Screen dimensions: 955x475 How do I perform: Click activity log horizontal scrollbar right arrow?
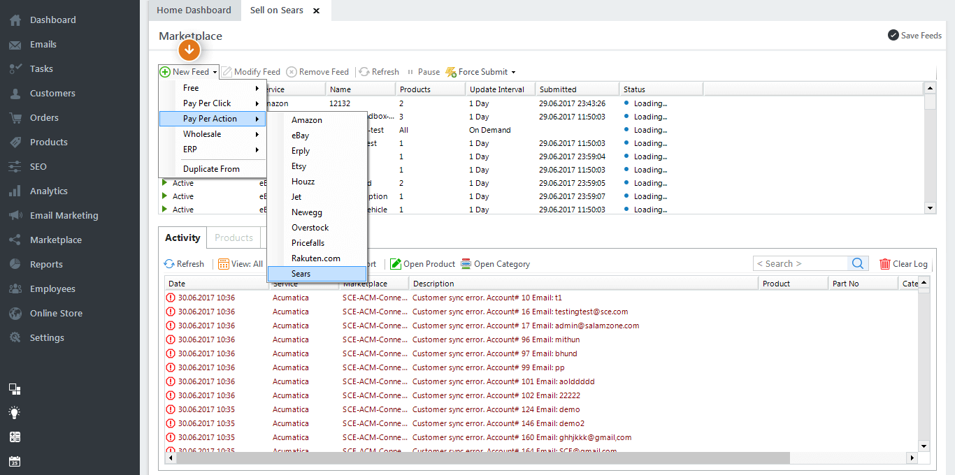click(911, 458)
